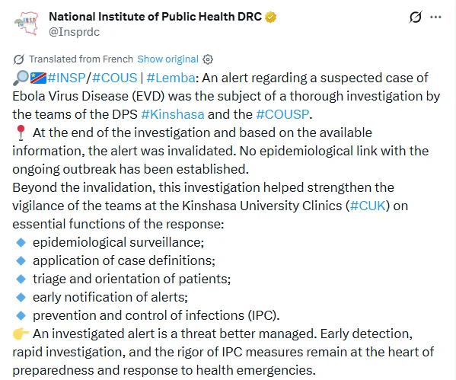Click the pointing hand emoji
456x380 pixels.
pos(21,334)
